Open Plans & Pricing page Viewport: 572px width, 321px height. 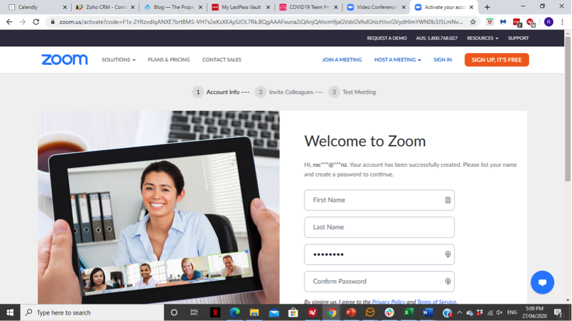click(x=168, y=59)
